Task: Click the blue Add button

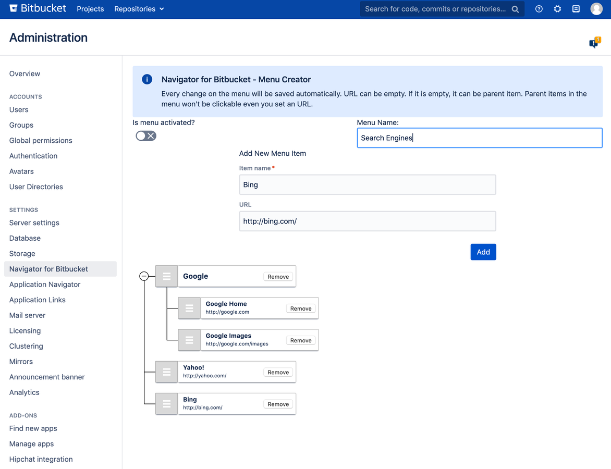Action: (483, 252)
